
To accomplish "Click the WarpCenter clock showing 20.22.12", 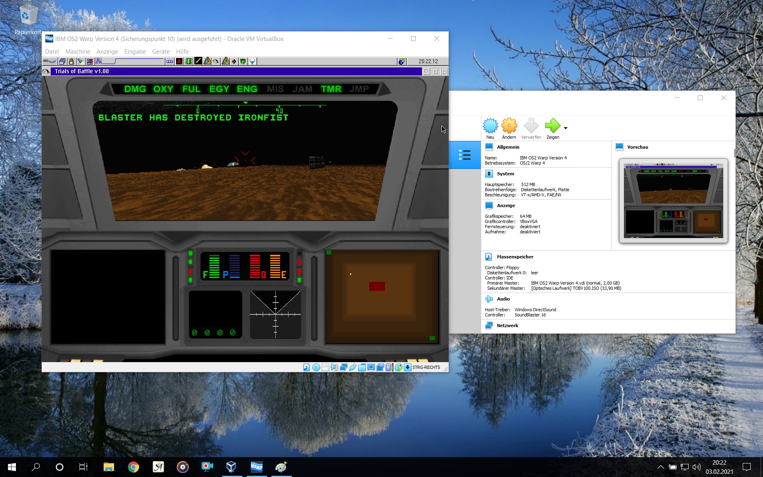I will 428,61.
